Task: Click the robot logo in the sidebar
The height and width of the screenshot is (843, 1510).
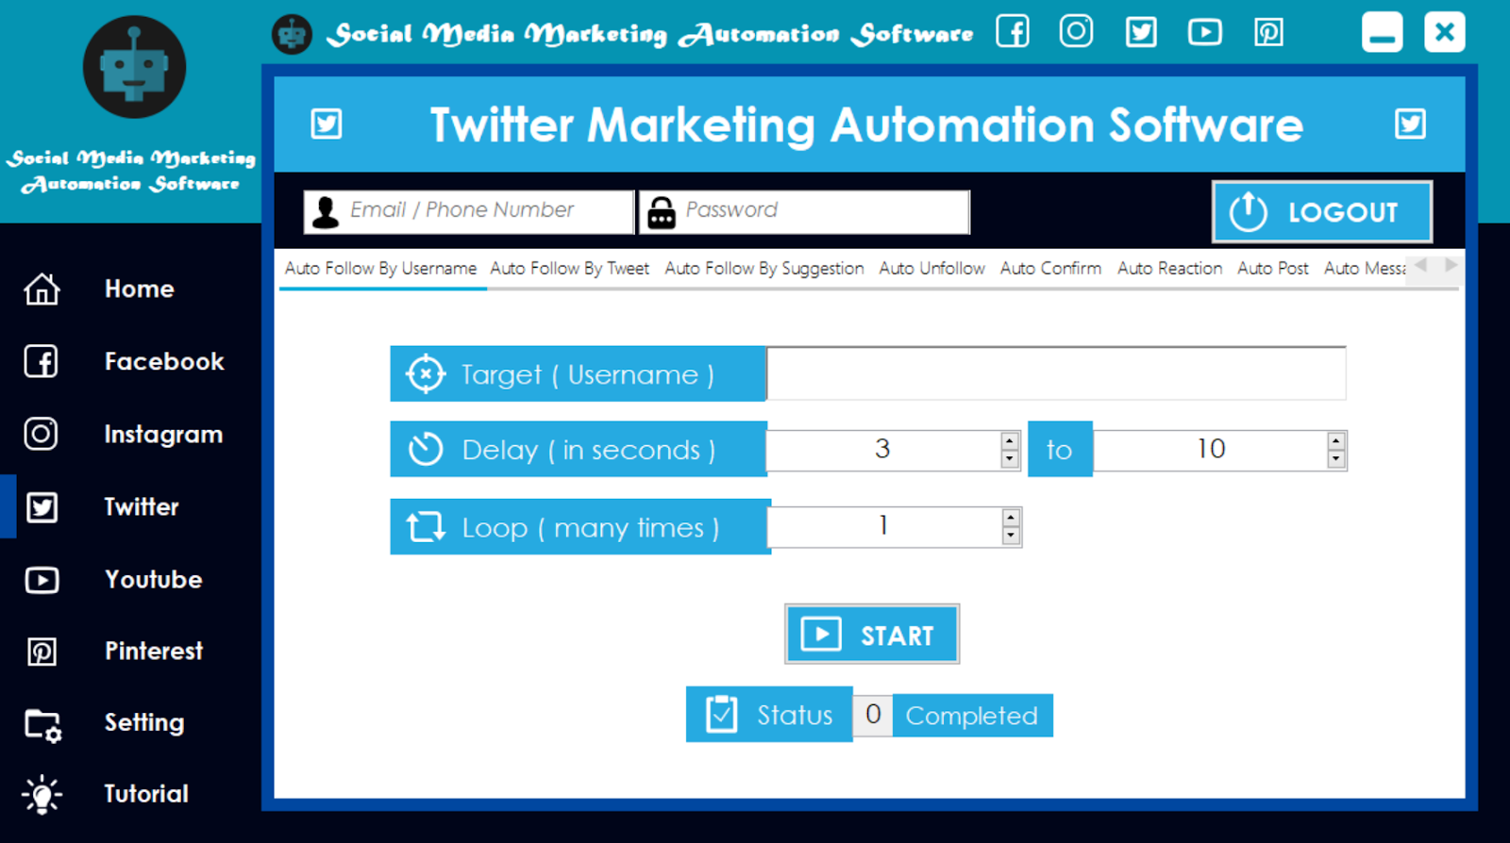Action: [134, 67]
